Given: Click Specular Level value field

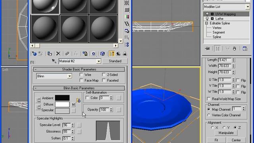Looking at the screenshot, I should point(67,125).
